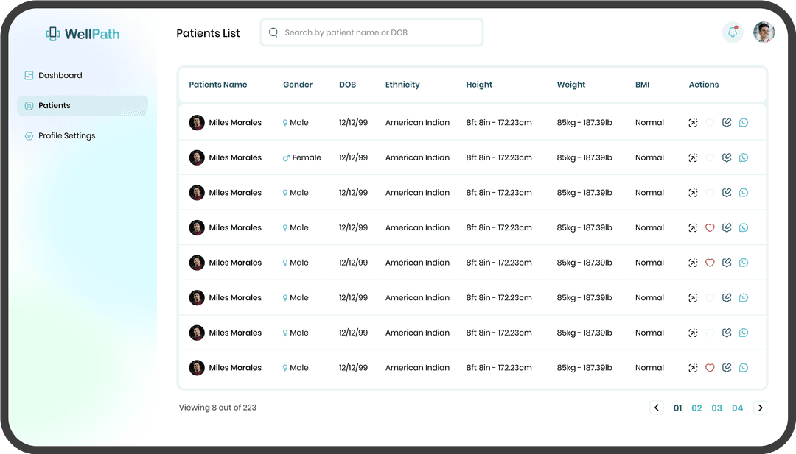Open the notifications bell
The image size is (796, 454).
point(732,32)
